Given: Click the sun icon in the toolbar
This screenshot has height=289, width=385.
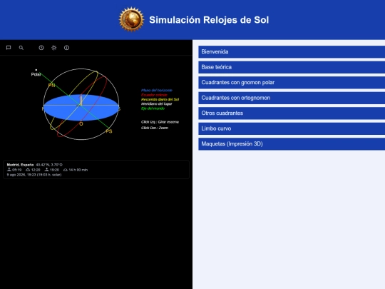Looking at the screenshot, I should (x=54, y=48).
